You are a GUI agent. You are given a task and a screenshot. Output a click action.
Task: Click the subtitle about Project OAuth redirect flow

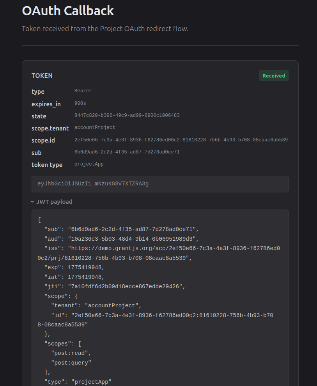[x=105, y=29]
